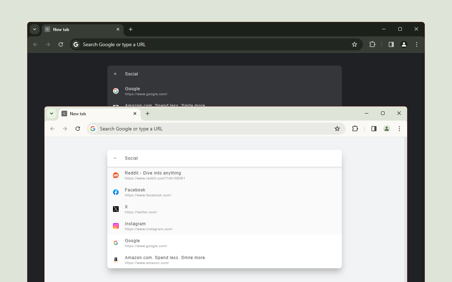Screen dimensions: 452x282
Task: Open Extensions puzzle icon in dark window
Action: tap(372, 44)
